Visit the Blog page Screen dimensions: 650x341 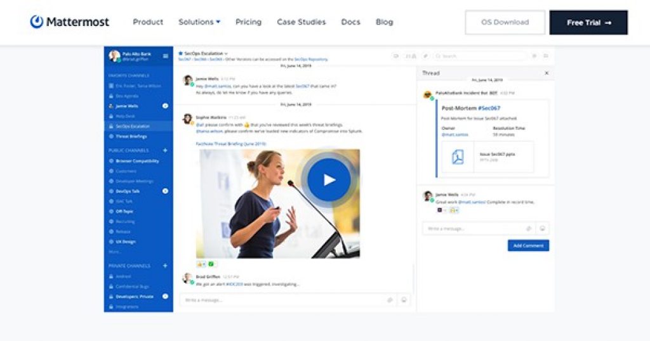click(384, 22)
